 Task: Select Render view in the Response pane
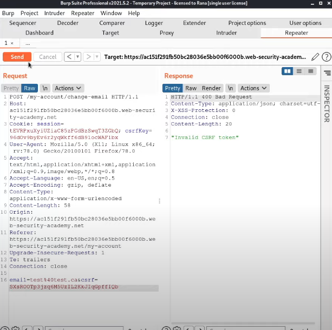tap(211, 88)
